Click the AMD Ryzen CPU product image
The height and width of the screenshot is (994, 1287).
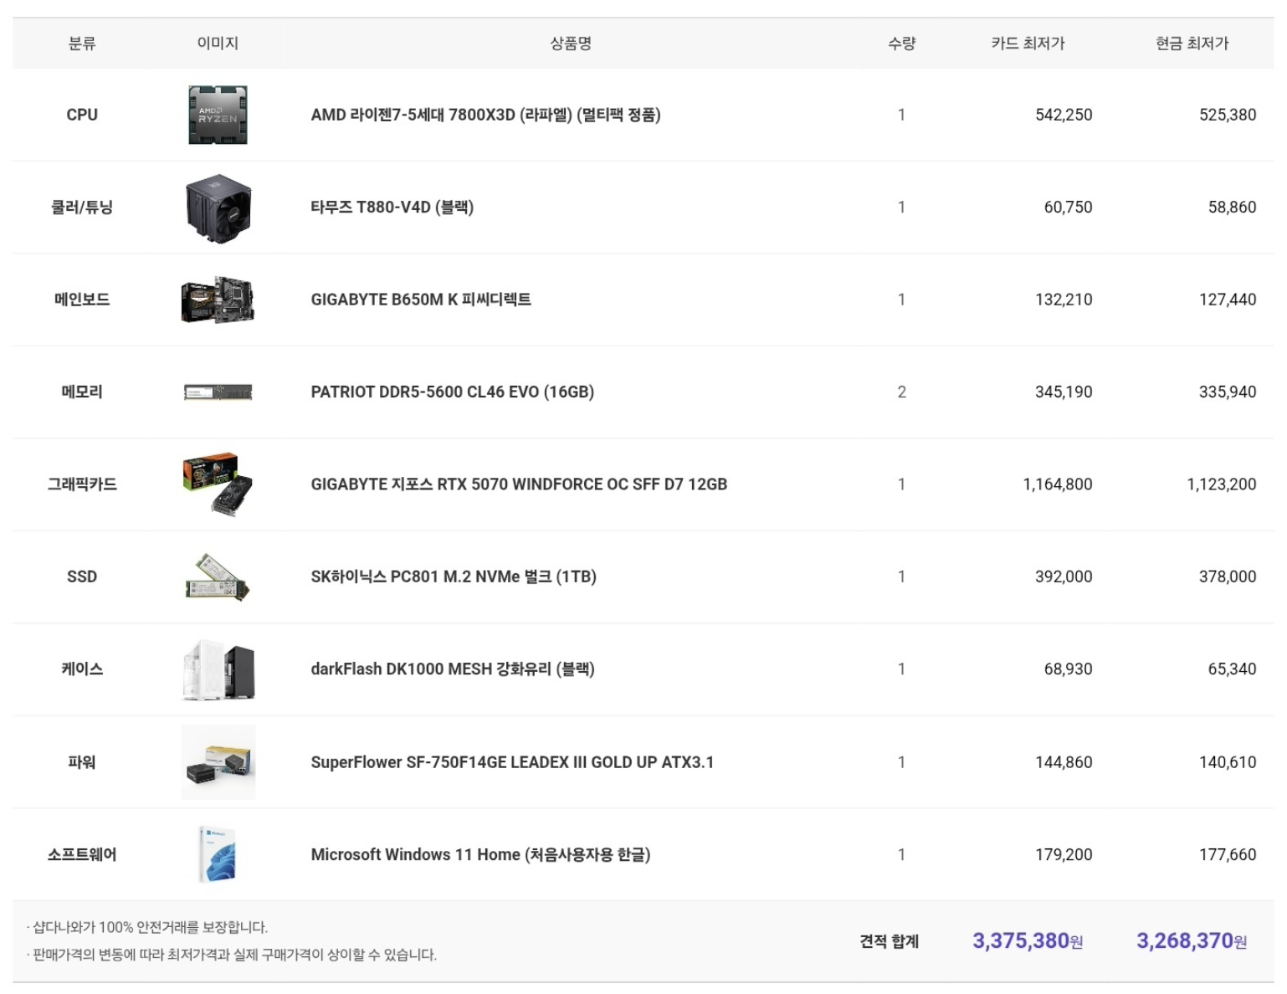pyautogui.click(x=218, y=115)
